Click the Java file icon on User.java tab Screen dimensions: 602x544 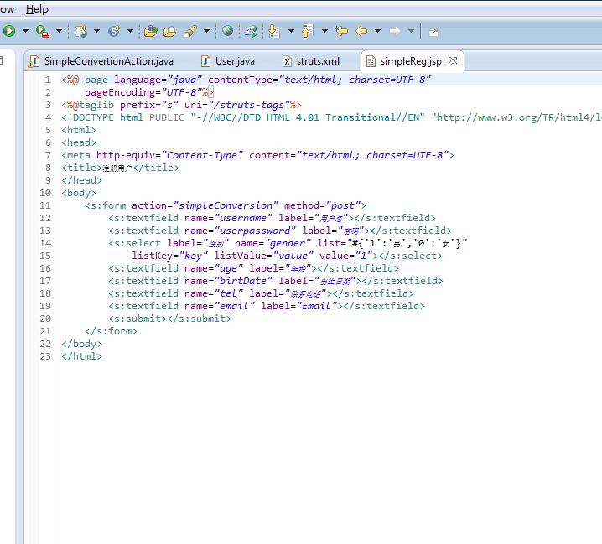click(205, 61)
